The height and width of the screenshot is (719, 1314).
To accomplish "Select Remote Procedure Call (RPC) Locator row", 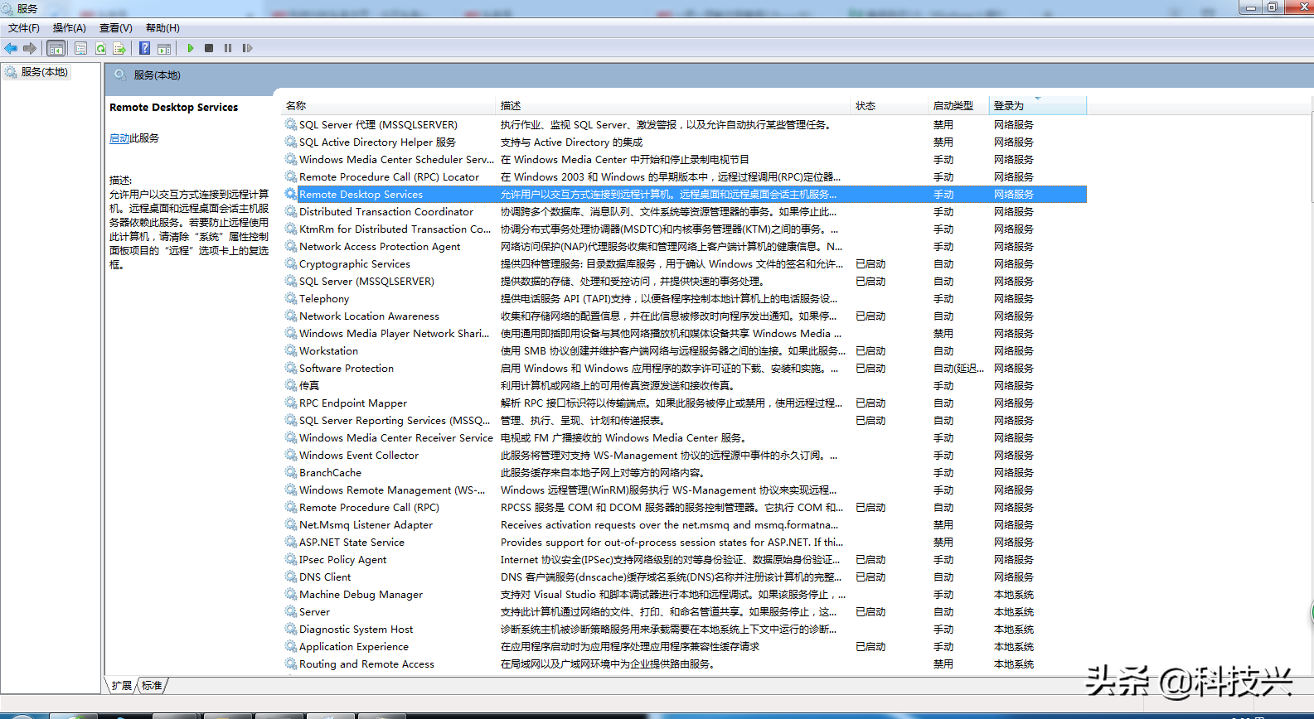I will pos(685,176).
